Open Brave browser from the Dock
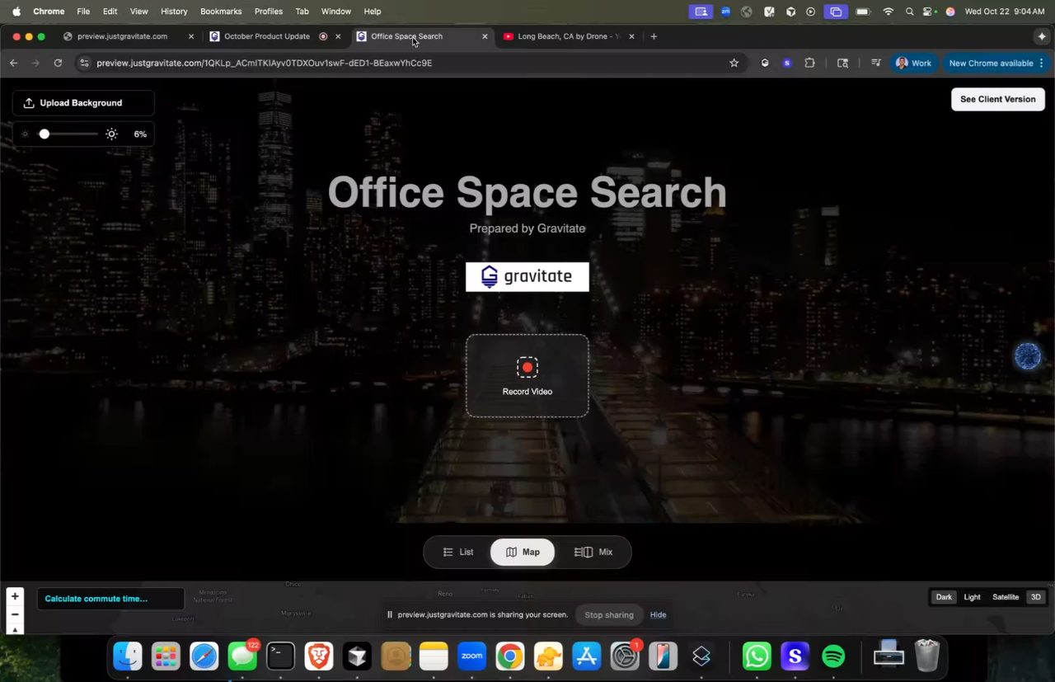The height and width of the screenshot is (682, 1055). (x=318, y=656)
